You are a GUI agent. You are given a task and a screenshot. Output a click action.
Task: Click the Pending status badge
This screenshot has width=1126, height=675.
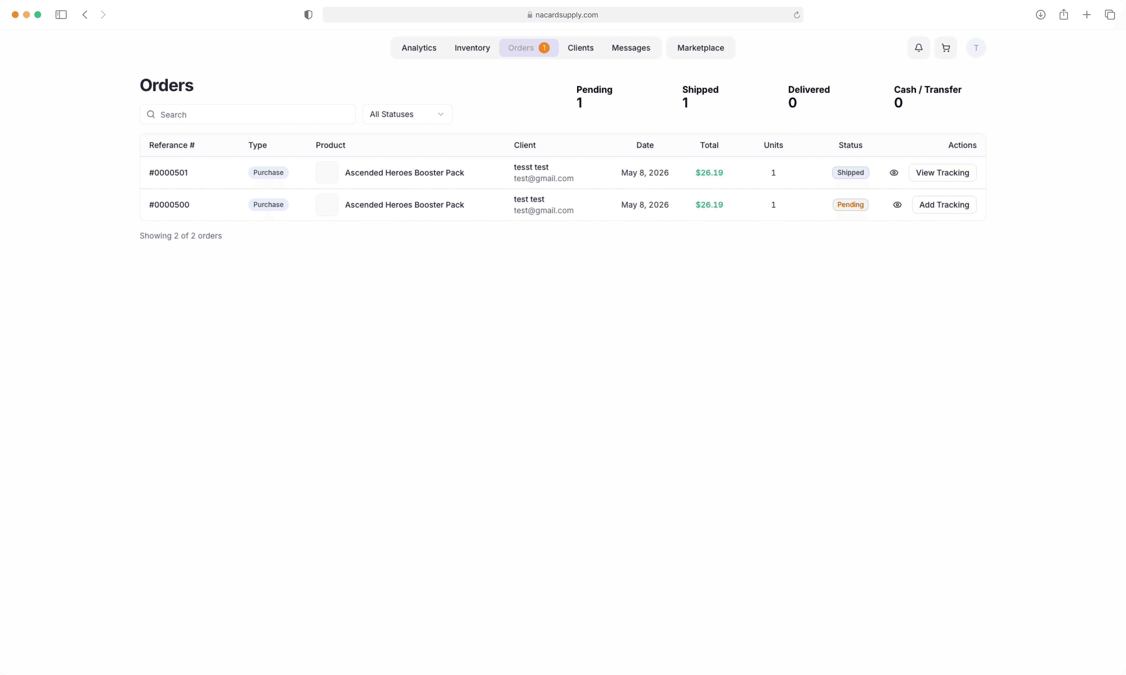point(850,205)
